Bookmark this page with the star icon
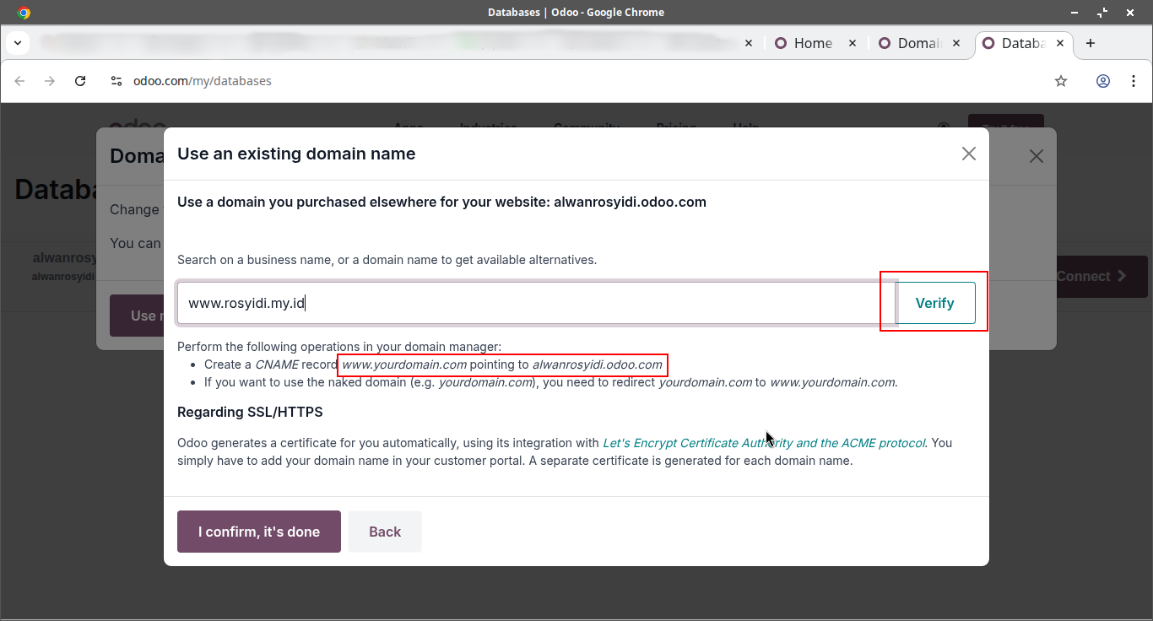This screenshot has width=1153, height=621. [1061, 81]
